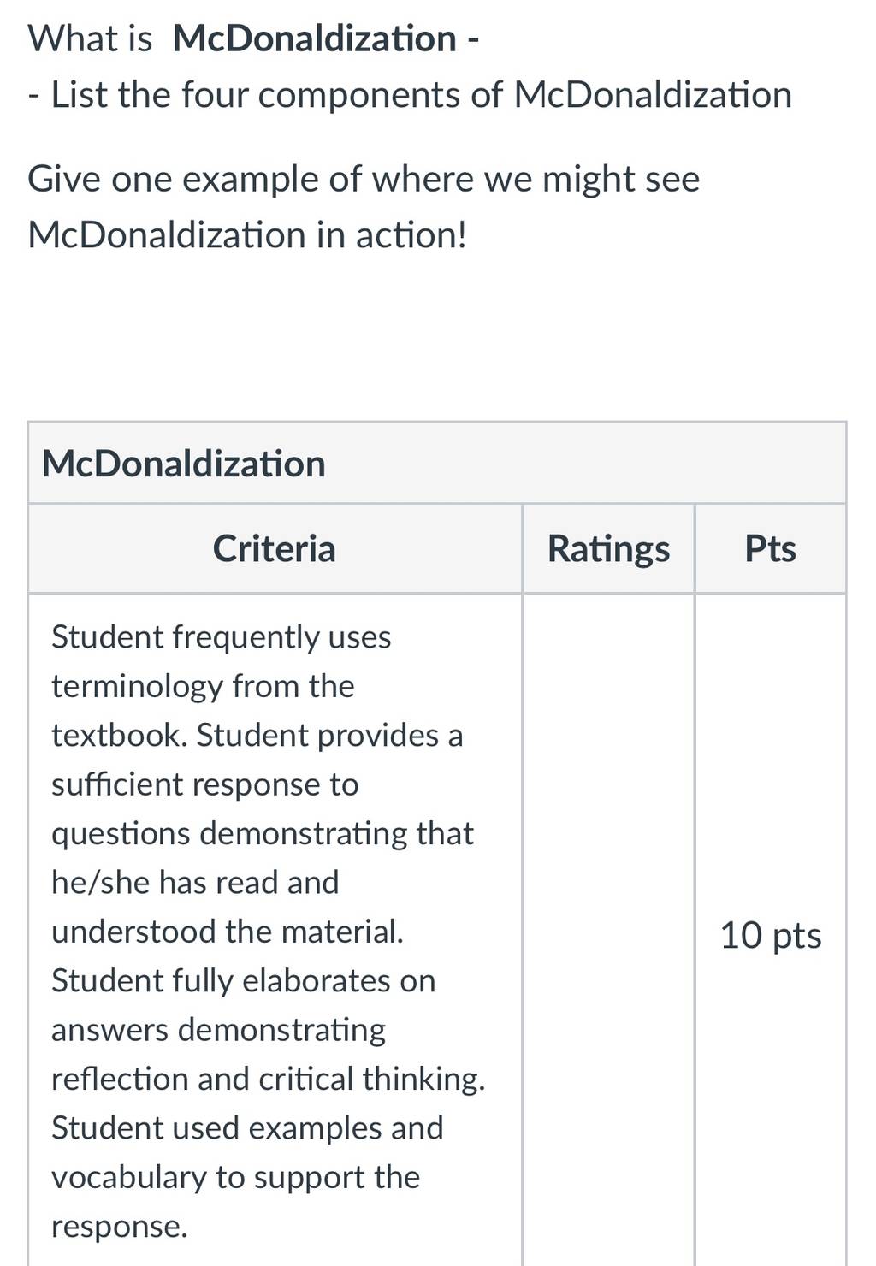Click 'vocabulary to support the' line
The width and height of the screenshot is (876, 1266).
coord(235,1177)
